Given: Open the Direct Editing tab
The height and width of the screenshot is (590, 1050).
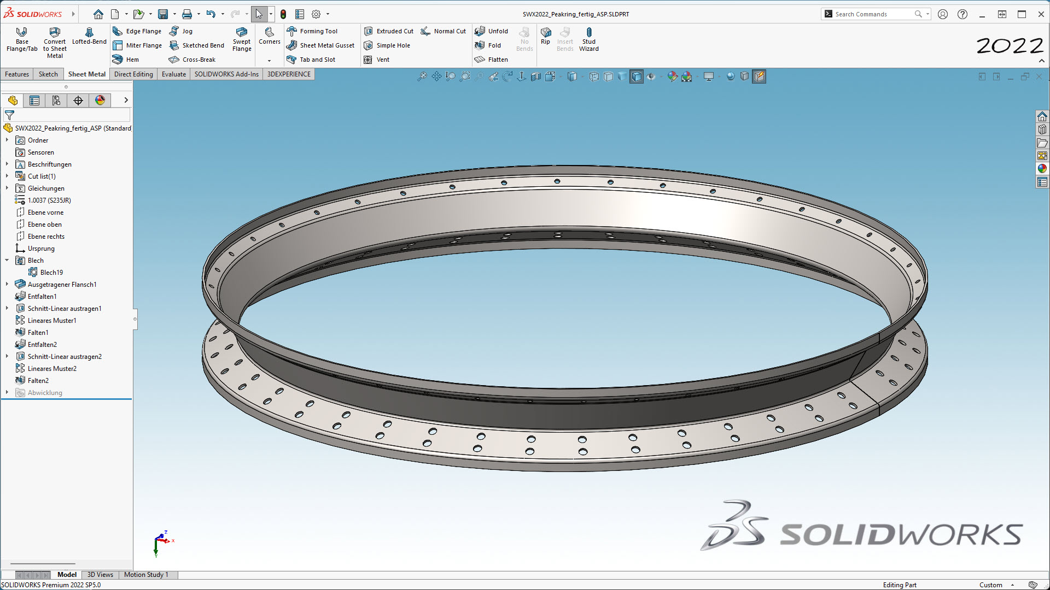Looking at the screenshot, I should pyautogui.click(x=133, y=74).
